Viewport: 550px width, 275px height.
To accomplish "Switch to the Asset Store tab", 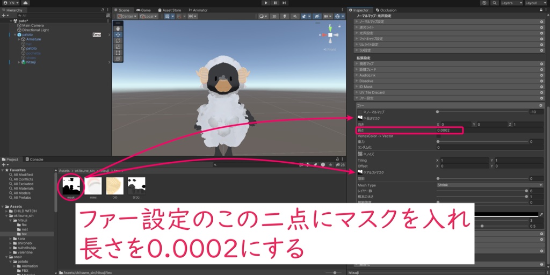I will point(169,10).
